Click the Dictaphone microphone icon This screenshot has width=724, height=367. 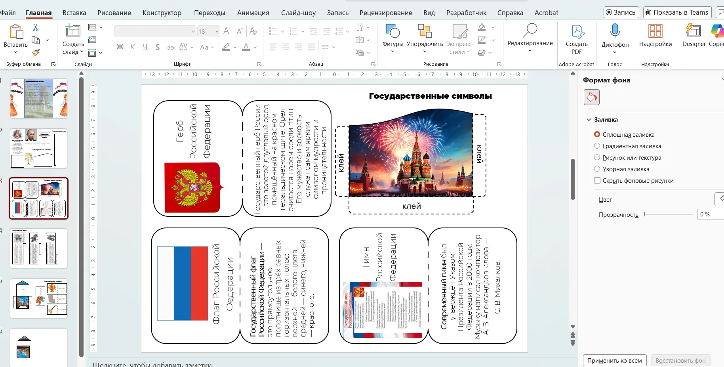click(x=615, y=31)
